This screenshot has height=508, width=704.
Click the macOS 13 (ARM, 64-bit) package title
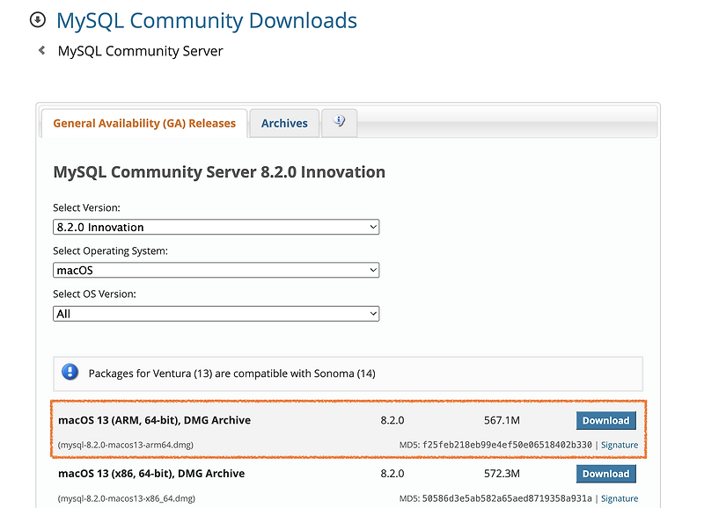[x=154, y=420]
